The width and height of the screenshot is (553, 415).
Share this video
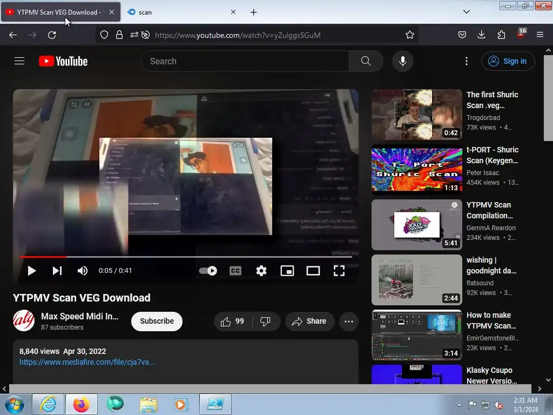309,321
